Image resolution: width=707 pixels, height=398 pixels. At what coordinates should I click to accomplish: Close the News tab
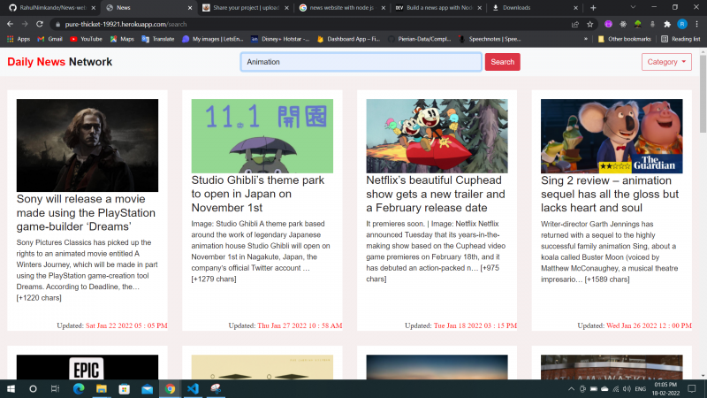pos(190,8)
